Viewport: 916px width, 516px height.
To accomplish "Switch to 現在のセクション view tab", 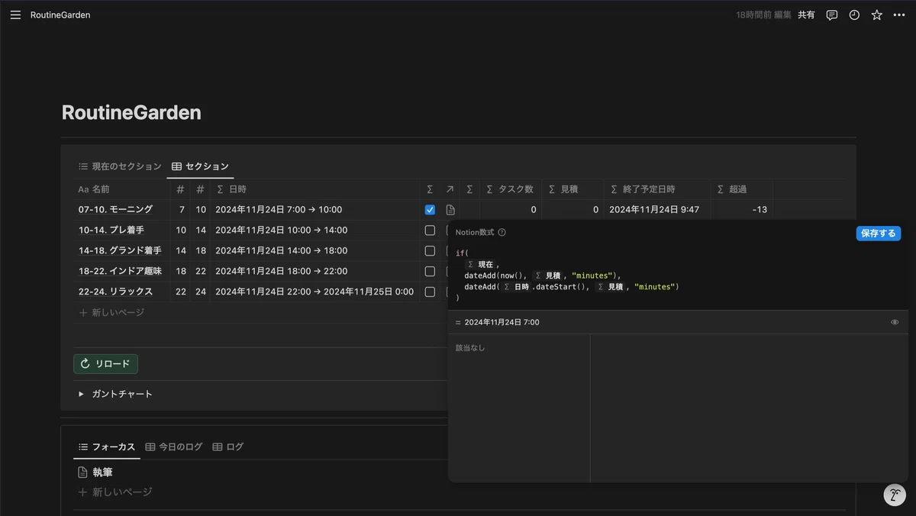I will (120, 166).
